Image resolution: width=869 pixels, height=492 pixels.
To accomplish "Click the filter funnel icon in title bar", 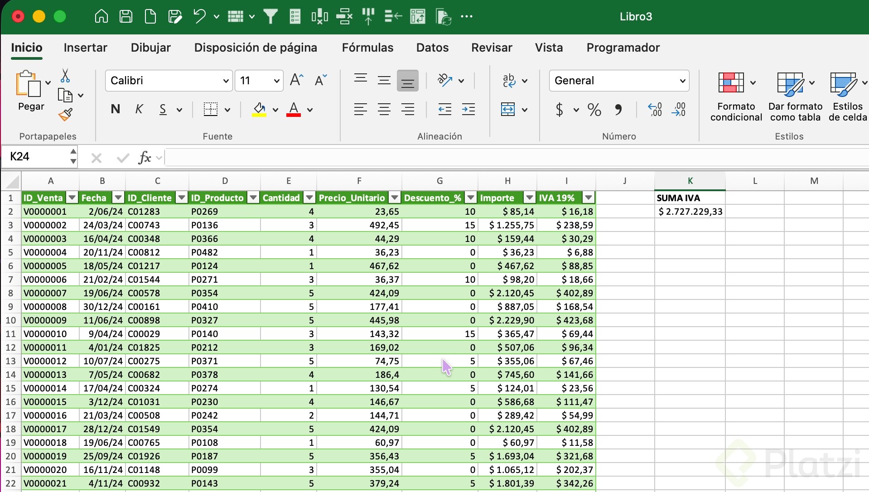I will (270, 17).
